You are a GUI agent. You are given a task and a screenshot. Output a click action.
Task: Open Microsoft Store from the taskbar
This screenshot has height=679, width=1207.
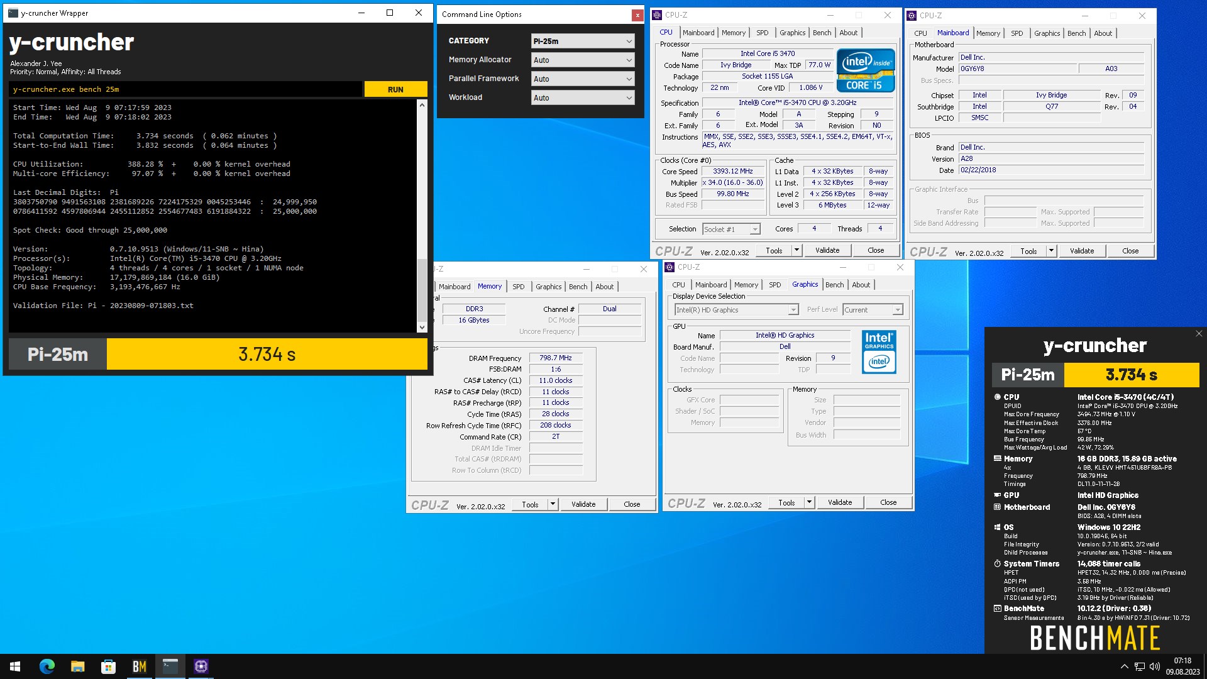[x=108, y=666]
